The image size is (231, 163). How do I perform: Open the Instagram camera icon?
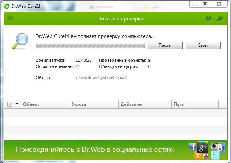click(x=214, y=146)
